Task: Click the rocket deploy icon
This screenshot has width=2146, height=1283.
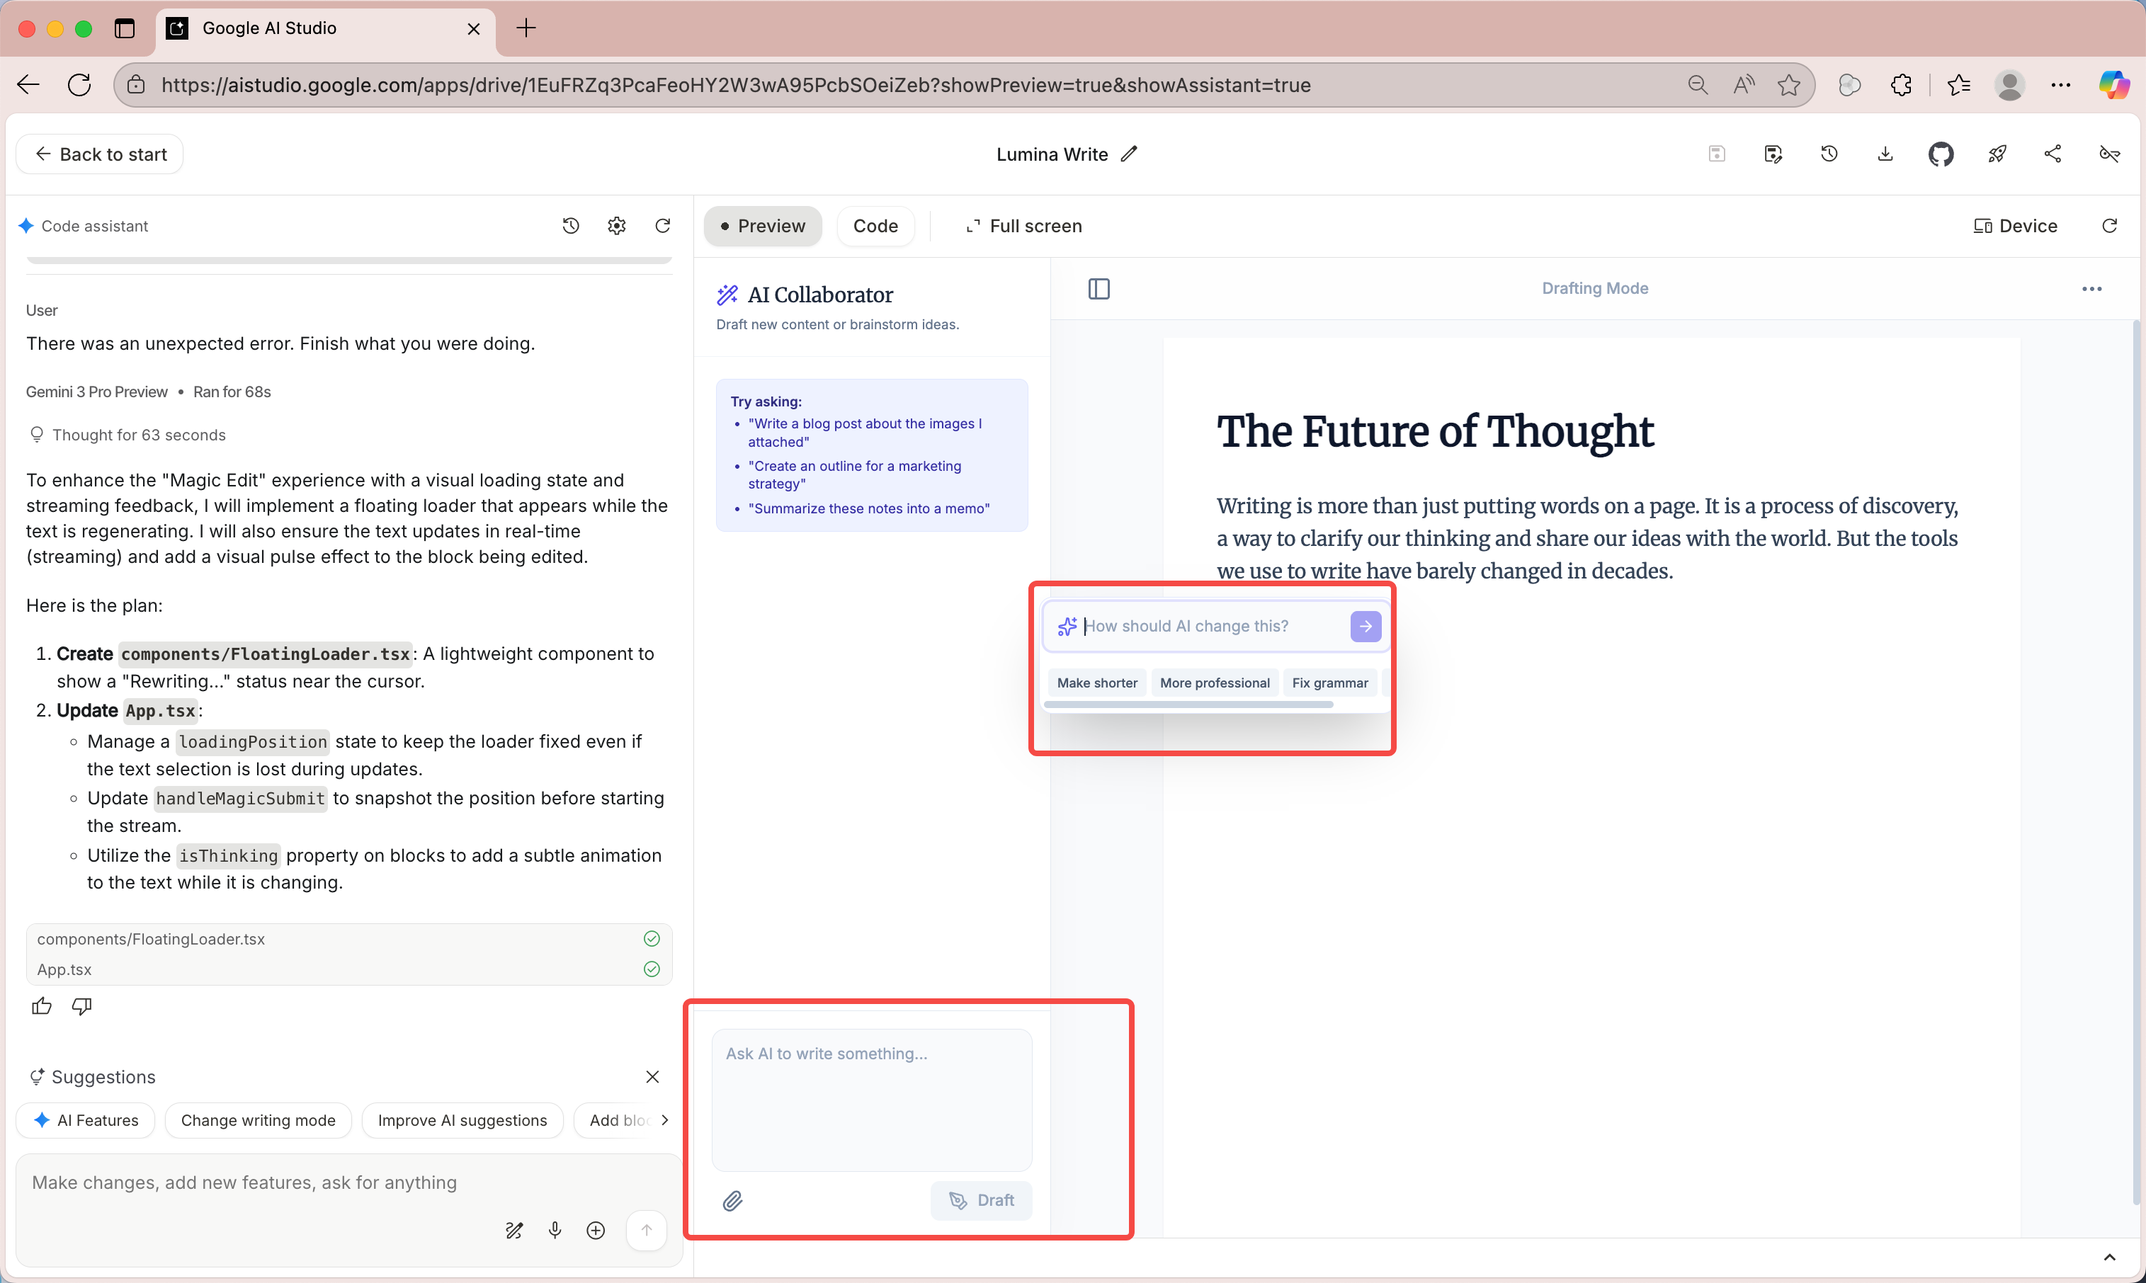Action: point(1997,154)
